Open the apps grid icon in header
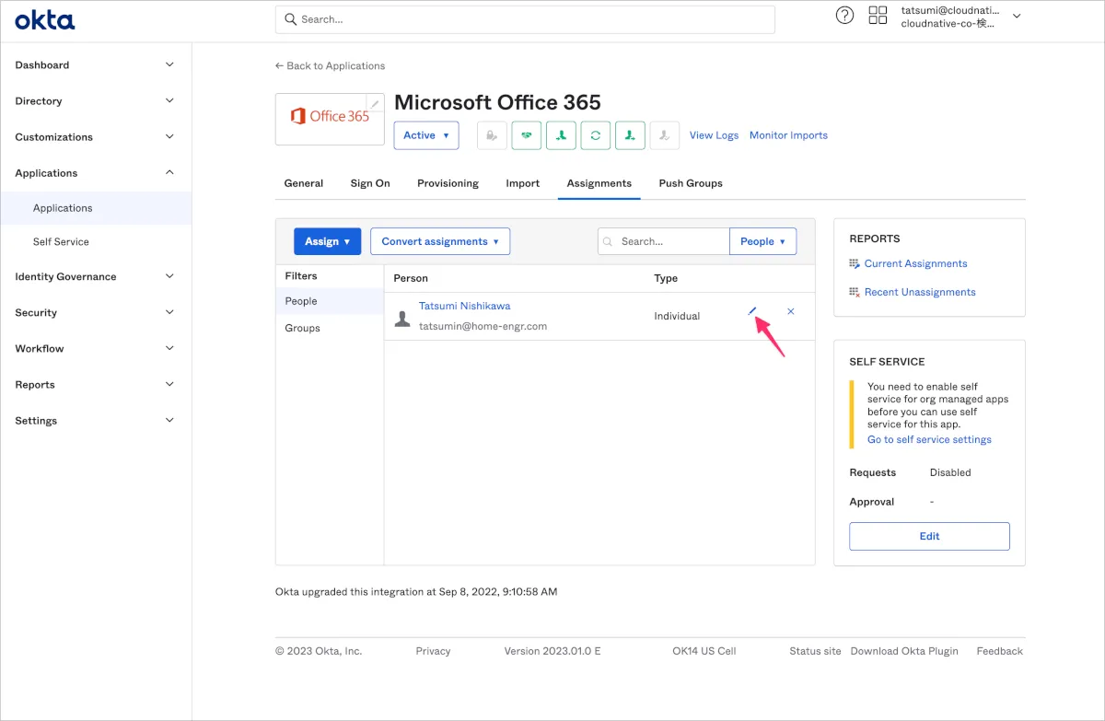 [878, 16]
